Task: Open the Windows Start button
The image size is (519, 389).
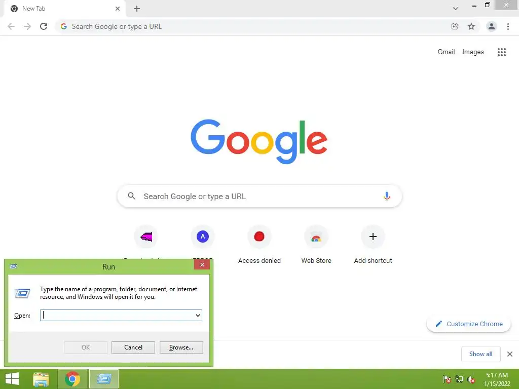Action: tap(12, 379)
